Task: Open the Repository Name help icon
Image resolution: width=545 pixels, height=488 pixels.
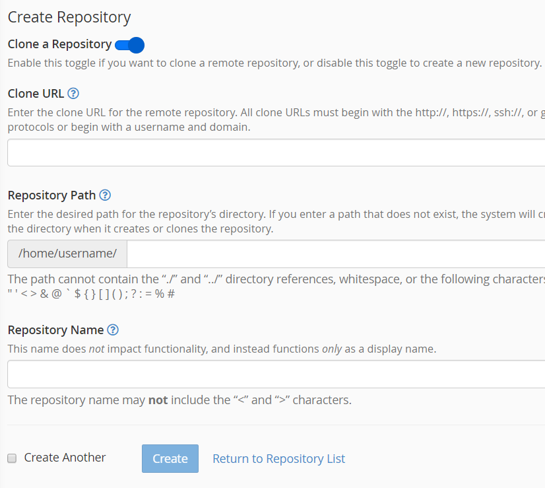Action: [113, 330]
